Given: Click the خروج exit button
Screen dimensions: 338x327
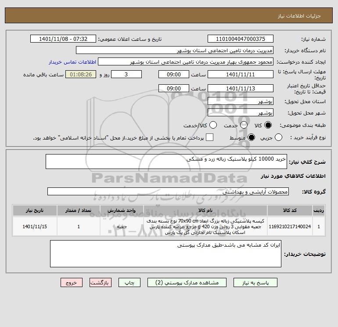Looking at the screenshot, I should point(72,283).
